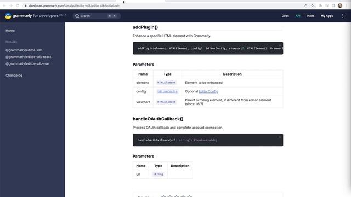Open @grammarly/editor-sdk package docs
The height and width of the screenshot is (197, 351).
point(24,50)
